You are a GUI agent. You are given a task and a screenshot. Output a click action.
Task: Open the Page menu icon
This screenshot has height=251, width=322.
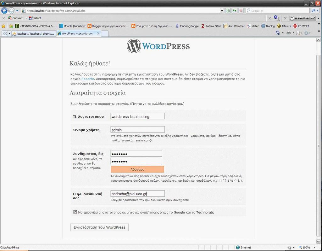point(298,33)
